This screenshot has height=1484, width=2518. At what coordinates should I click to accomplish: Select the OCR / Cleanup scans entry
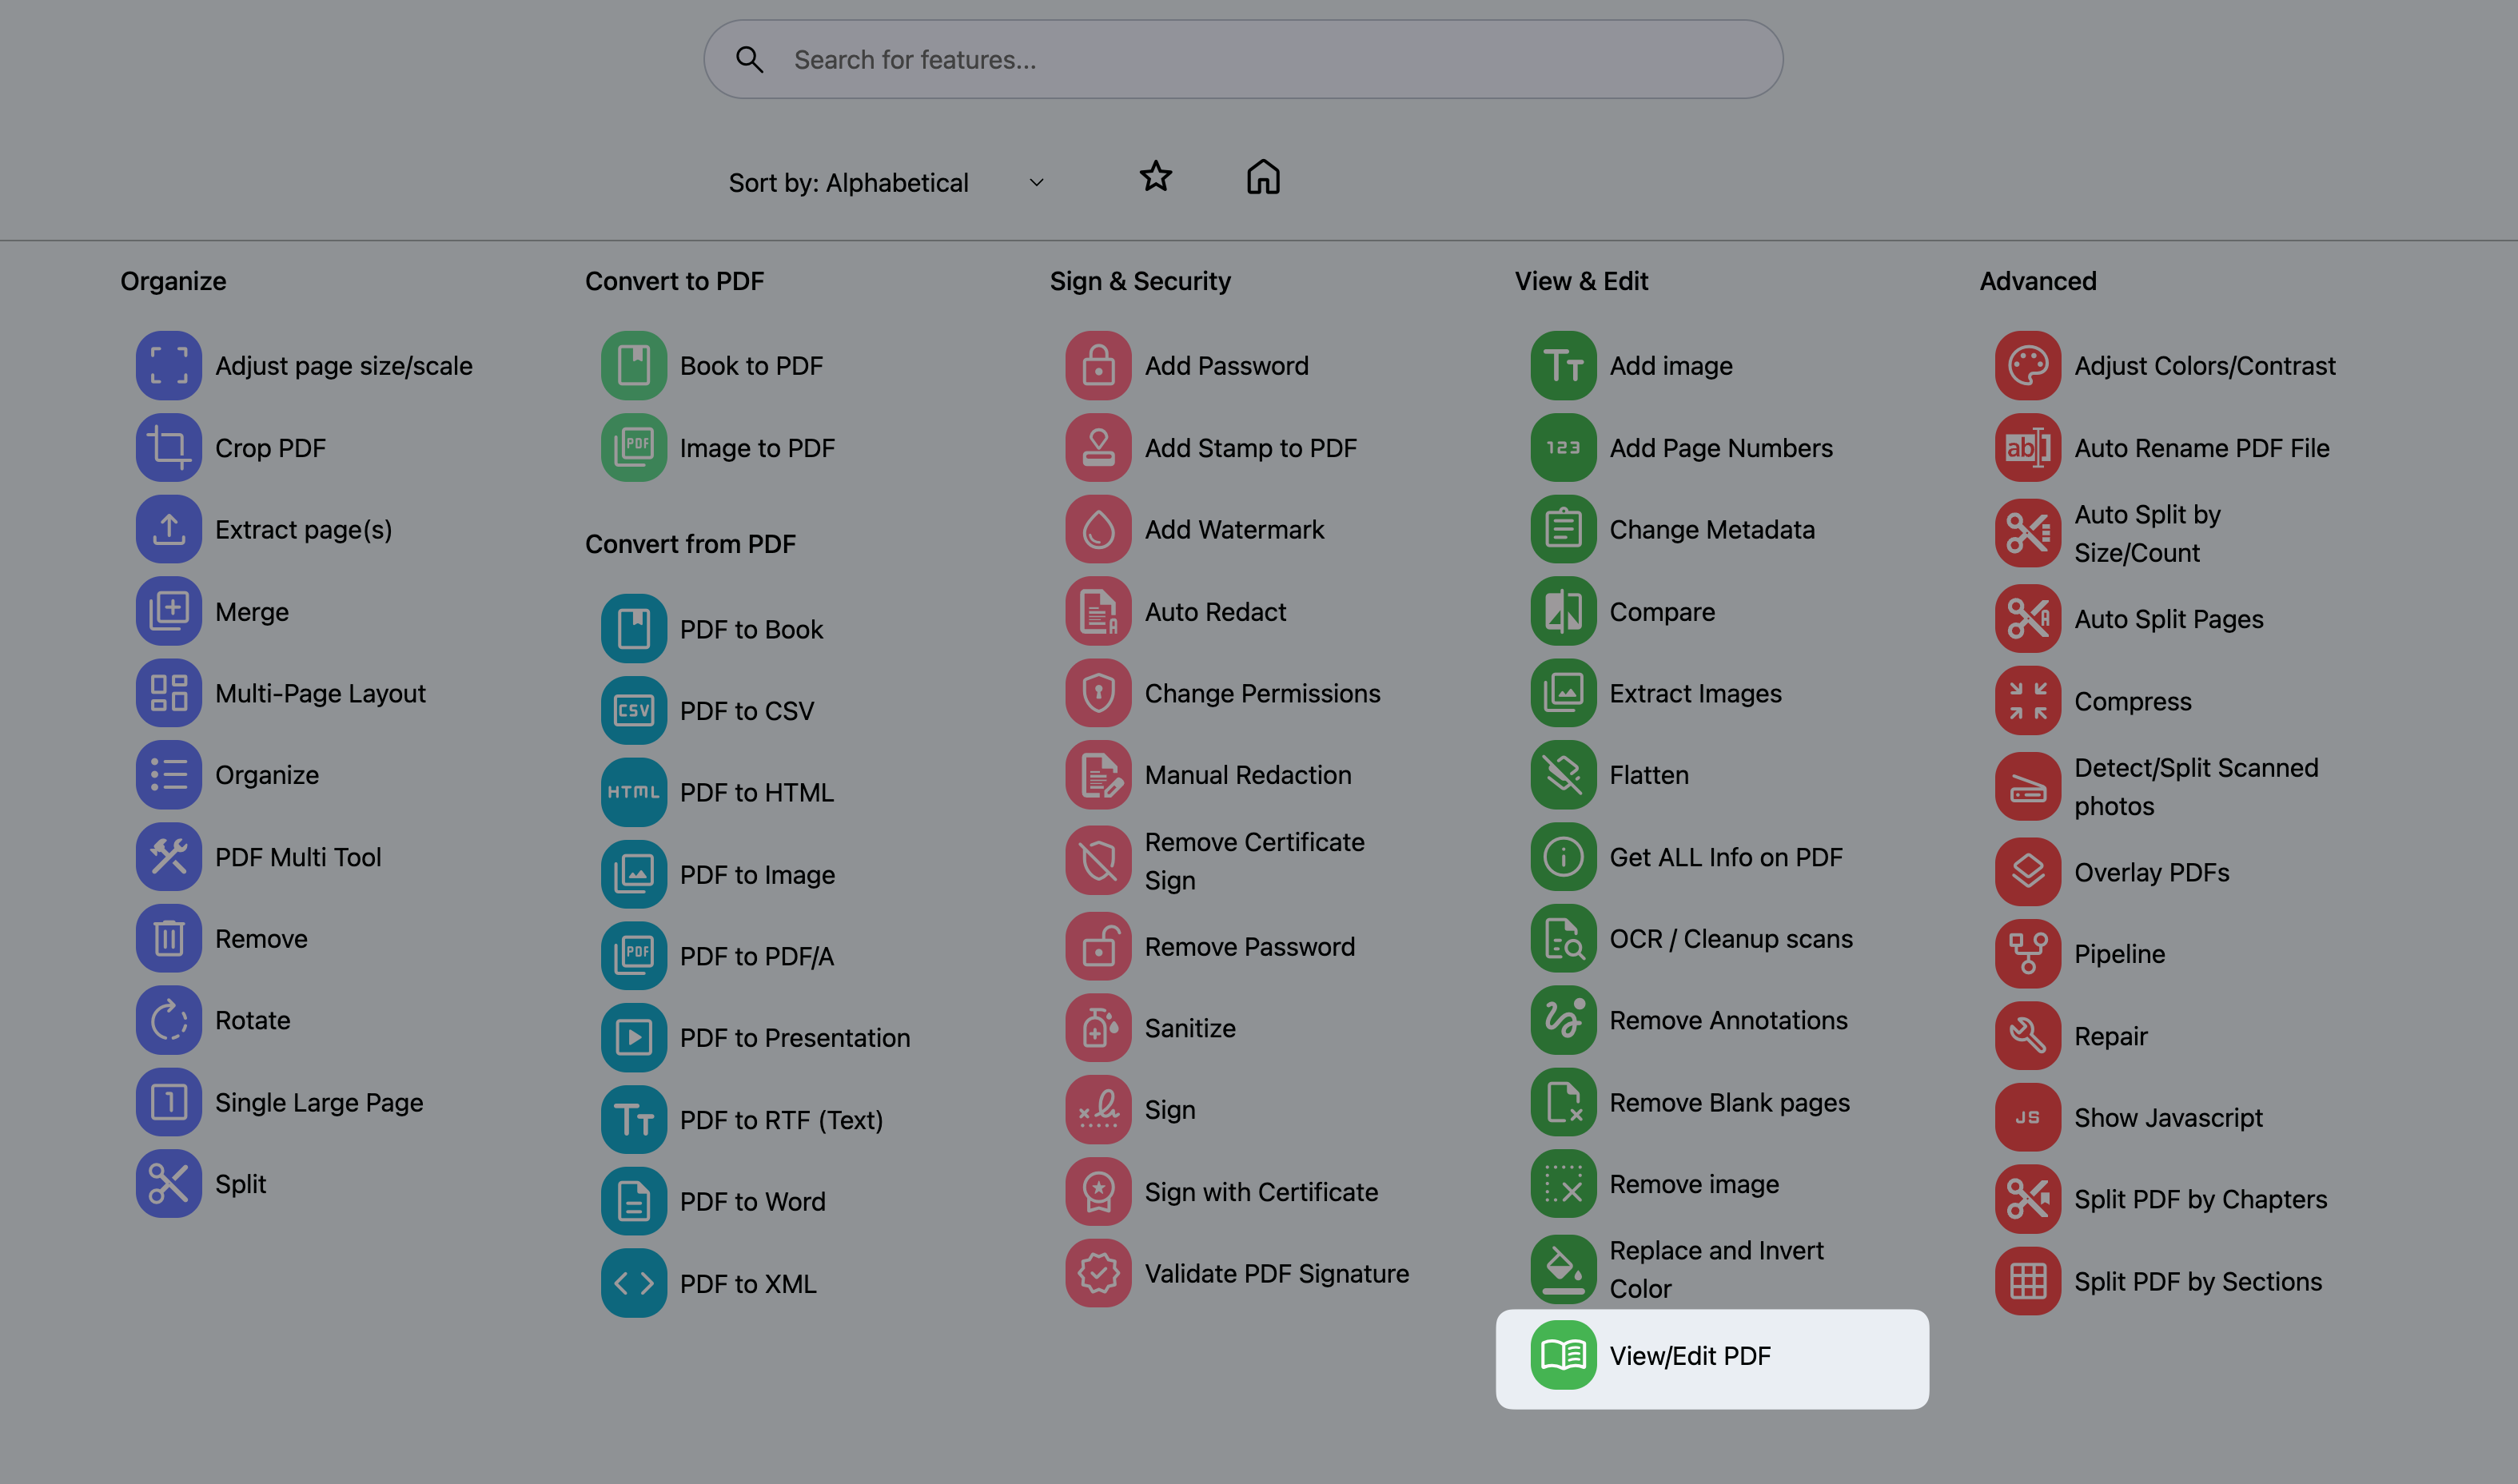click(x=1730, y=939)
